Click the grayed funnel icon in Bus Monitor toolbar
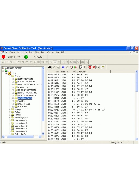Image resolution: width=139 pixels, height=190 pixels. click(x=67, y=67)
